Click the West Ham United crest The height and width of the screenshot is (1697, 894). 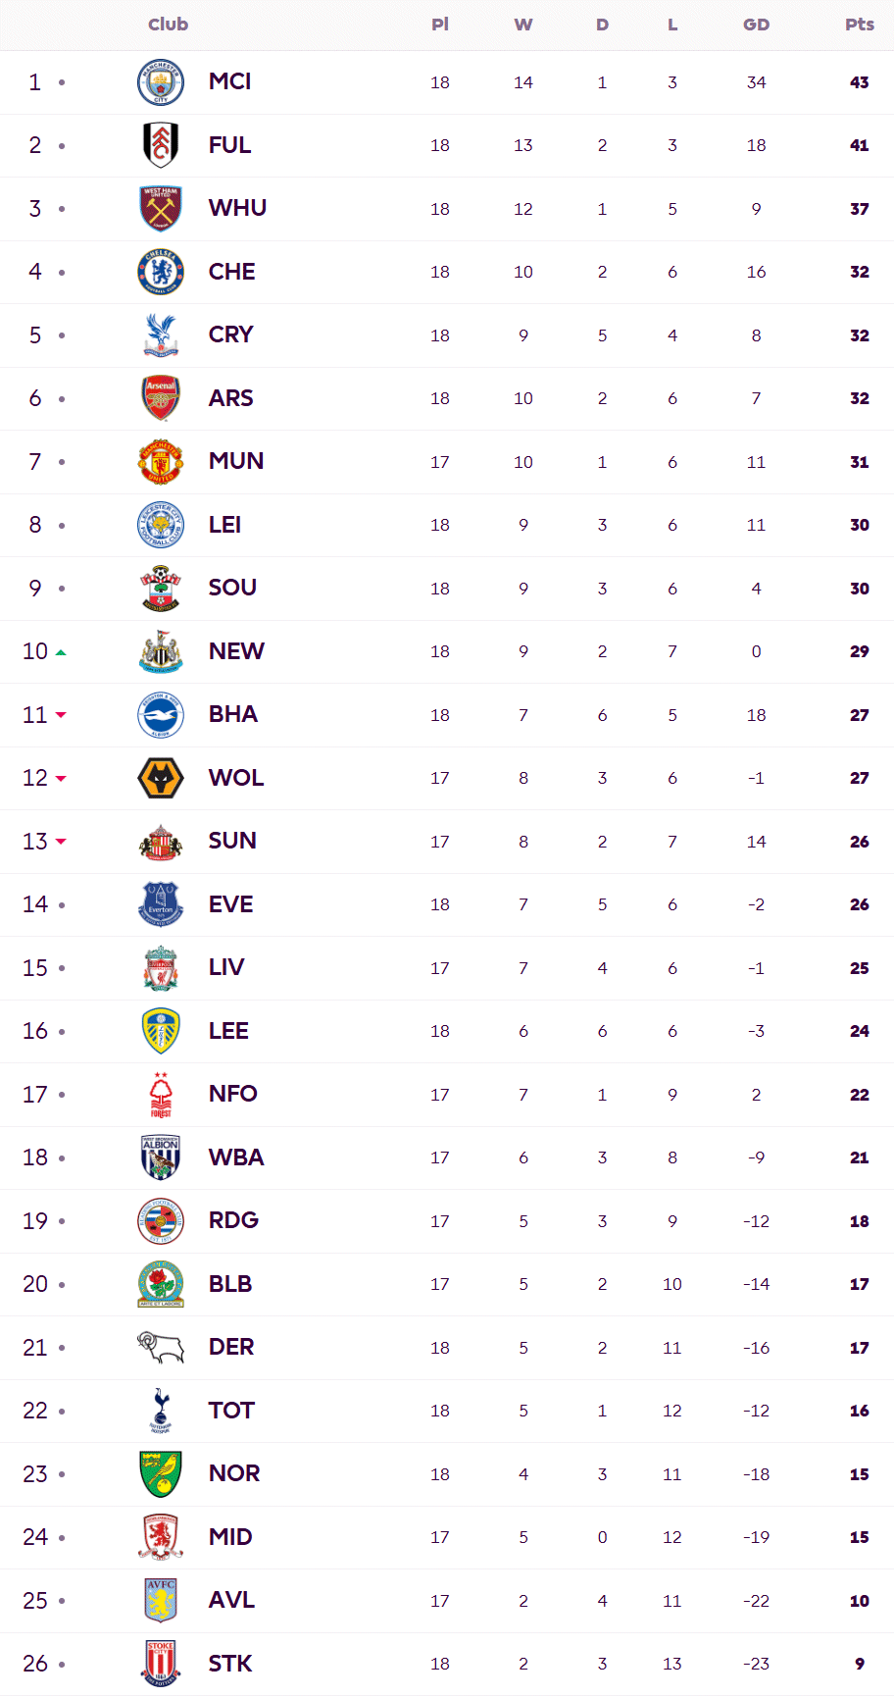(x=161, y=209)
